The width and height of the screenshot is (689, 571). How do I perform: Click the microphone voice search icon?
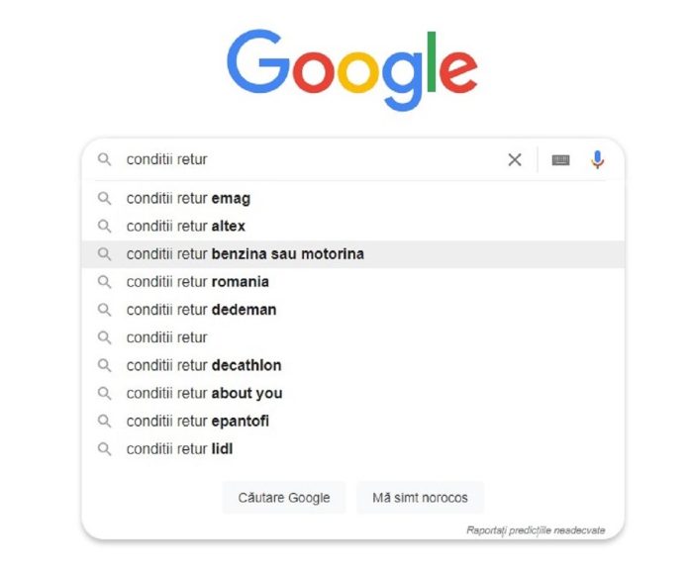point(597,160)
